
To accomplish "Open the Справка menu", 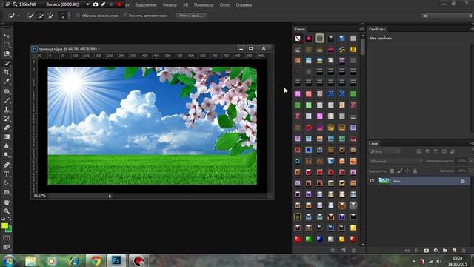I will pyautogui.click(x=244, y=5).
